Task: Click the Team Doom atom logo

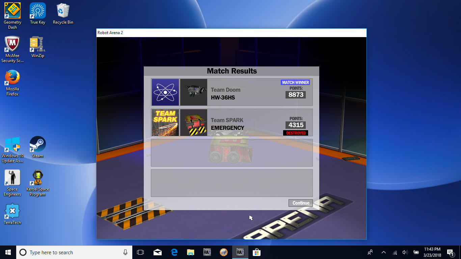Action: tap(165, 92)
